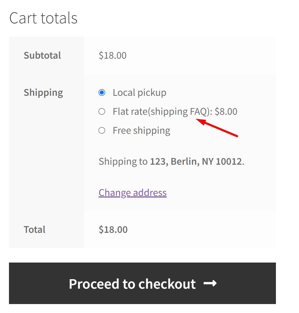Enable Free shipping option
Screen dimensions: 299x313
tap(102, 130)
